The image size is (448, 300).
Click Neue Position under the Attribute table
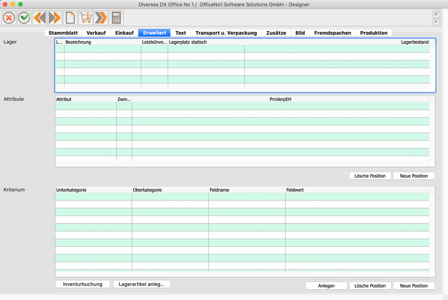point(414,176)
